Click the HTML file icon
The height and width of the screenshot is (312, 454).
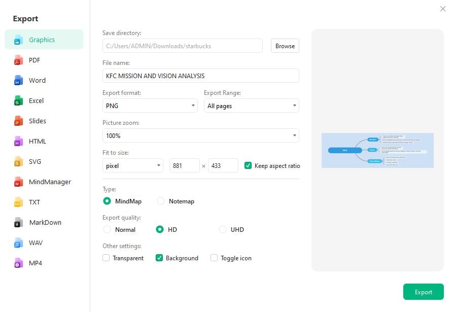coord(18,142)
